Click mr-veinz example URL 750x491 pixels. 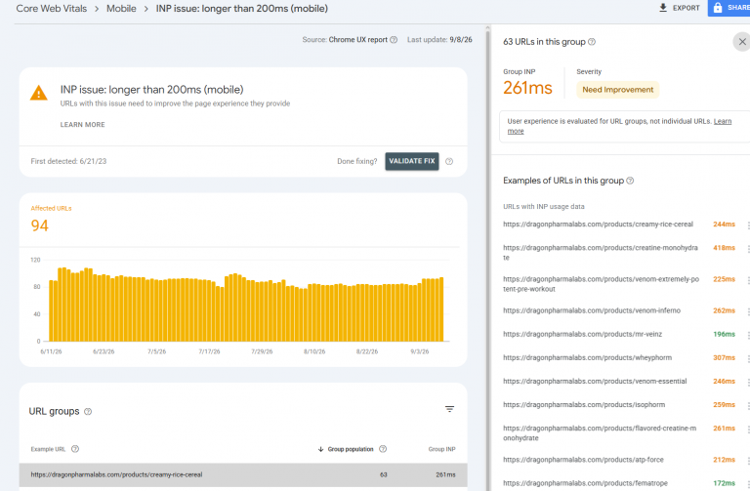[x=583, y=334]
